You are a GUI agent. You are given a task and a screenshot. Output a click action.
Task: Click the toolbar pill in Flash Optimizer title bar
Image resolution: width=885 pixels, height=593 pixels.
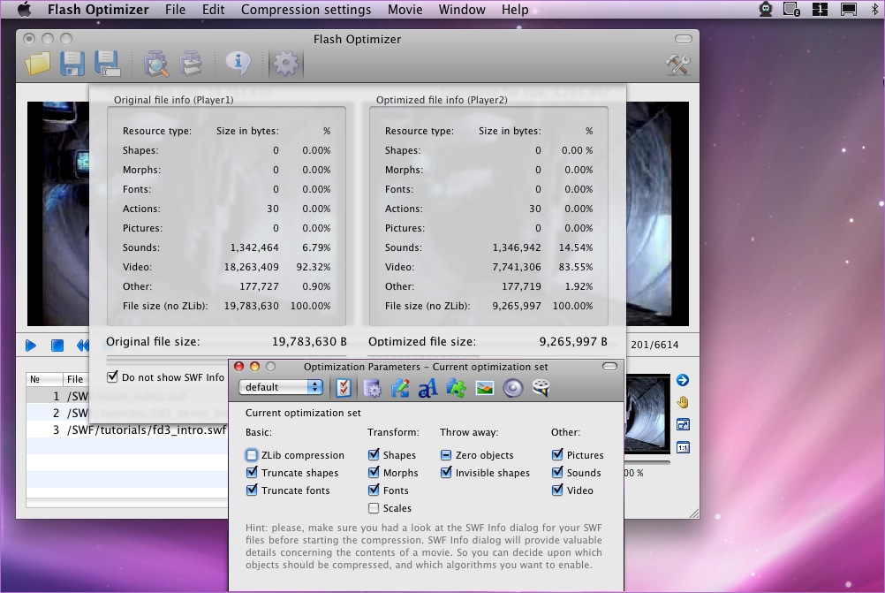(684, 38)
